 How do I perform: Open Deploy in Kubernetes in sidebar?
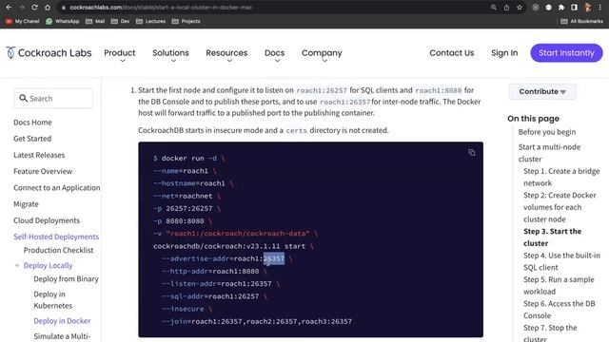(53, 300)
